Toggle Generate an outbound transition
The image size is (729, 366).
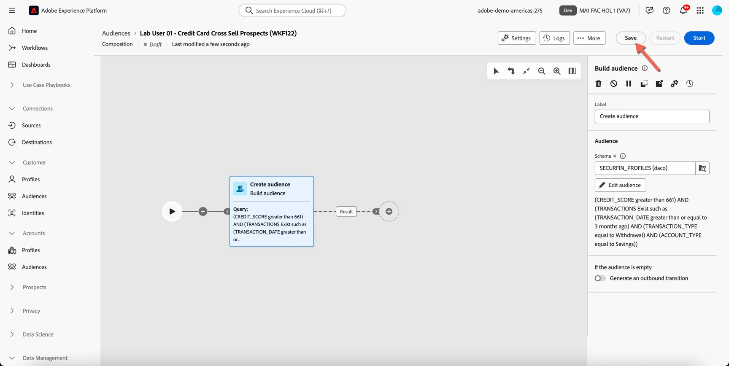(x=600, y=278)
